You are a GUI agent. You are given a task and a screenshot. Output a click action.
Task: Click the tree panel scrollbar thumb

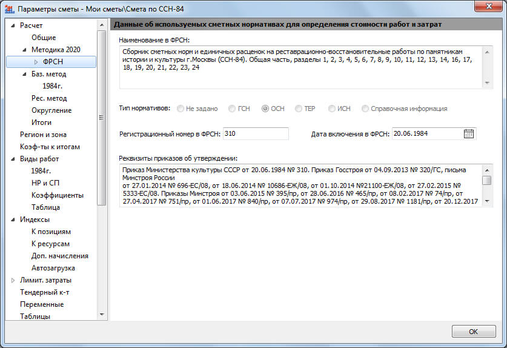click(x=102, y=118)
